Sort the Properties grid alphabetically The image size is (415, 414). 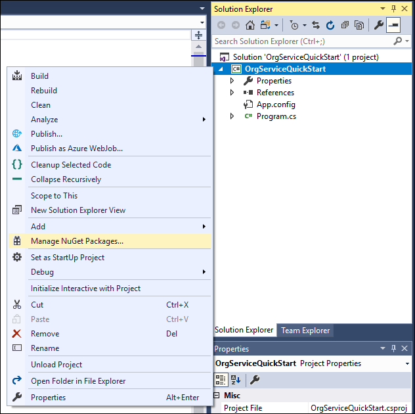236,380
